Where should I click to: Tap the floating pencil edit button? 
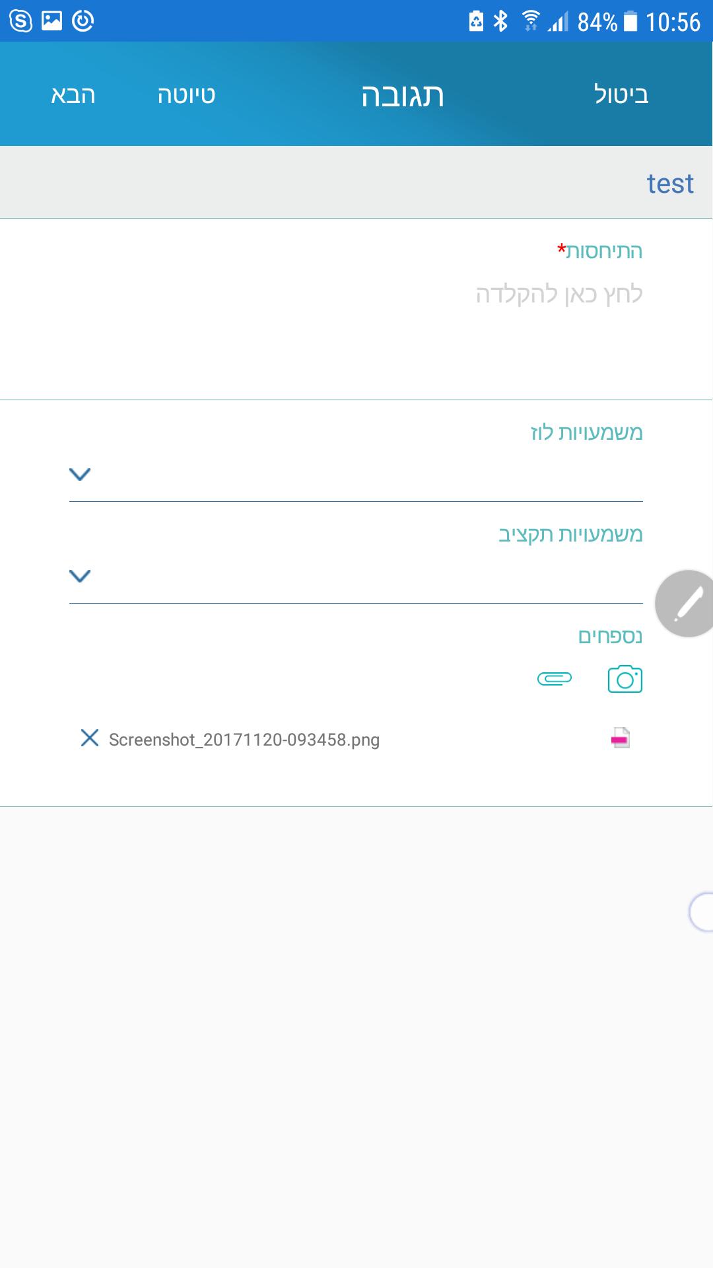click(x=687, y=604)
